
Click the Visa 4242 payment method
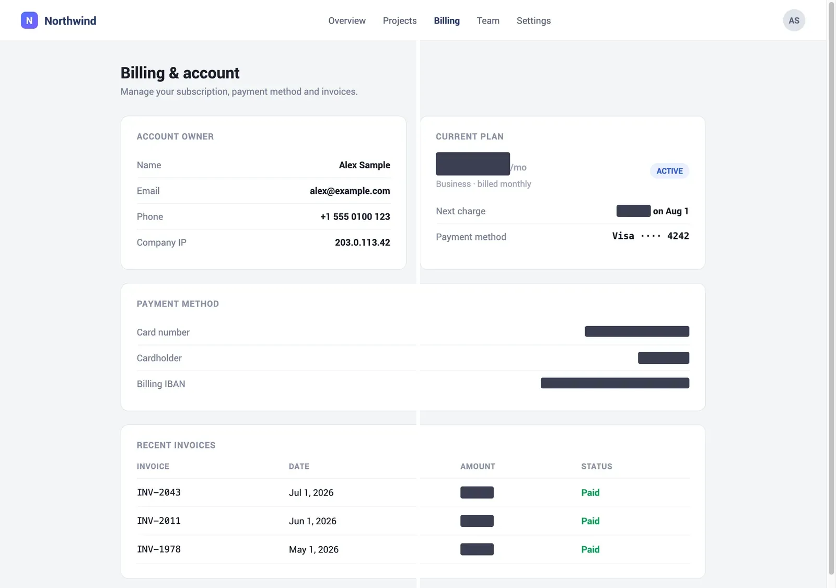(651, 236)
